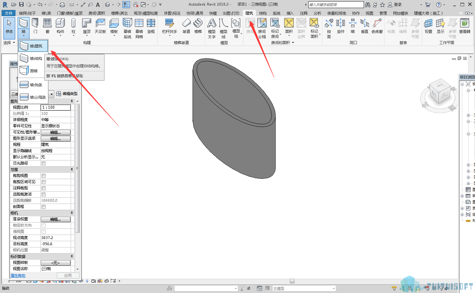The image size is (475, 293).
Task: Pick 墙:饰条 in the wall menu
Action: coord(33,85)
